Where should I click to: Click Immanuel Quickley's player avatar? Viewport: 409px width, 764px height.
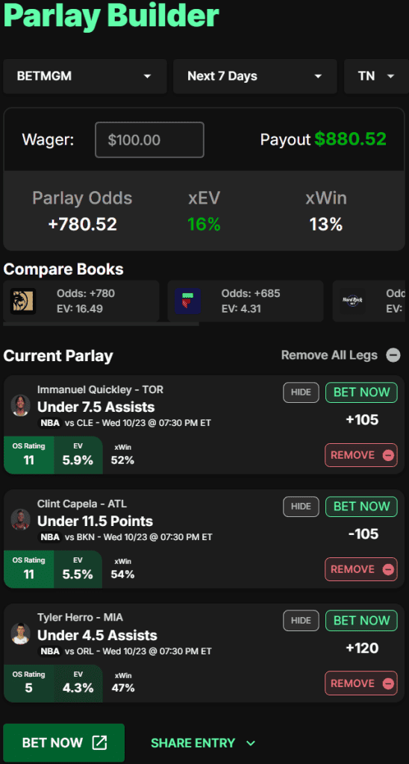(x=20, y=405)
